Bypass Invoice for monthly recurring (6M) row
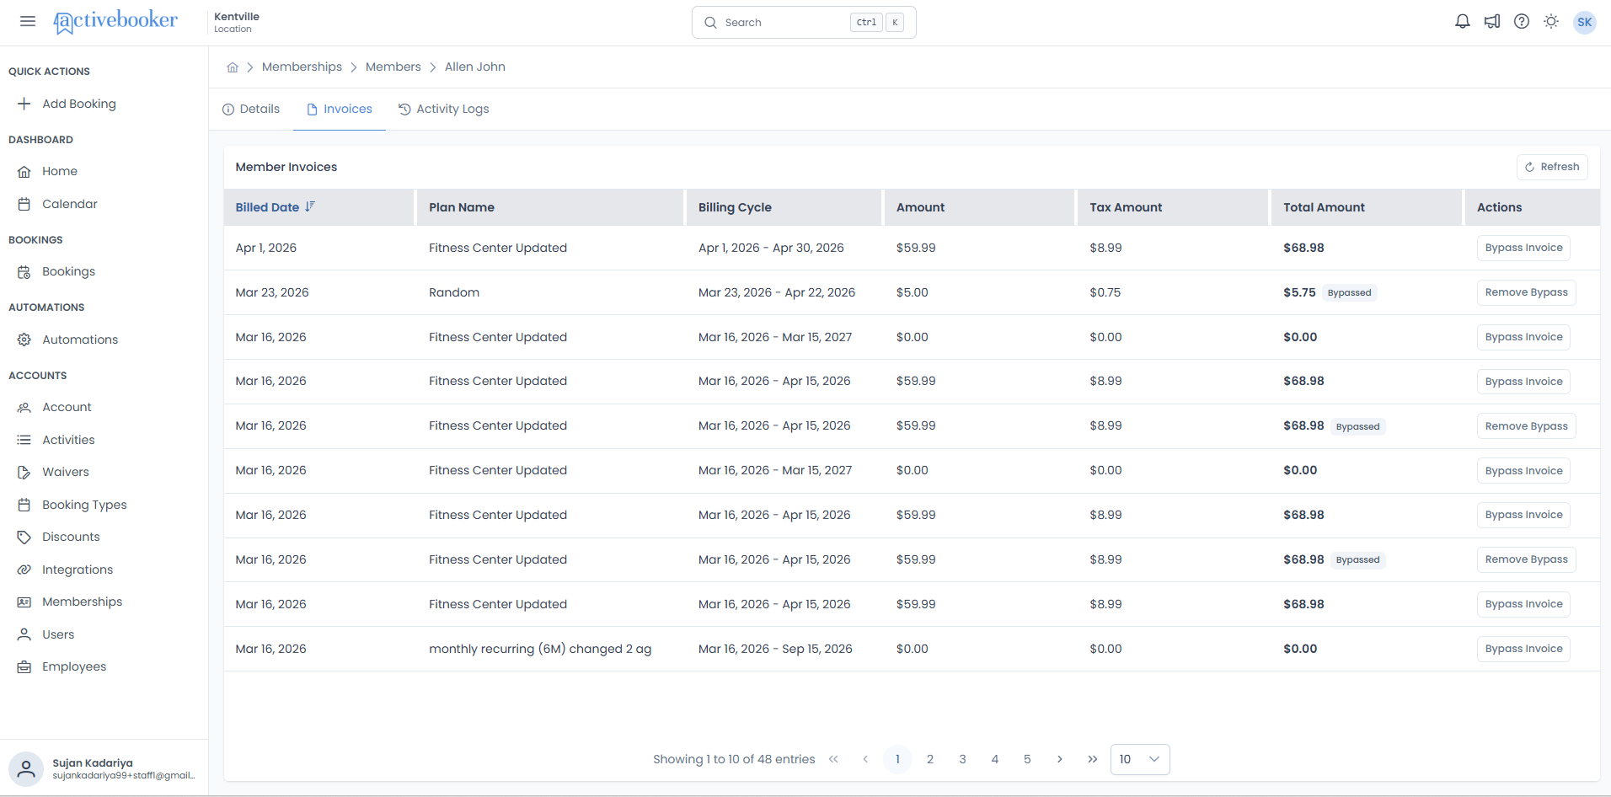 pyautogui.click(x=1523, y=649)
